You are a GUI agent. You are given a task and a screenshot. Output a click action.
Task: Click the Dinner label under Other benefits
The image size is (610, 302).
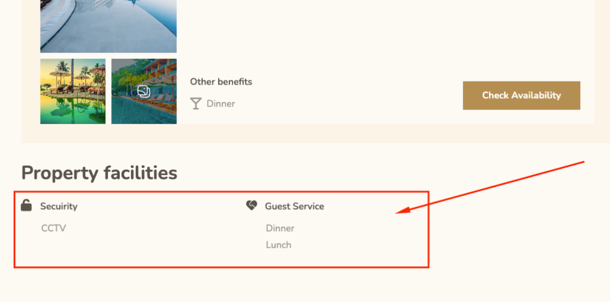click(220, 104)
